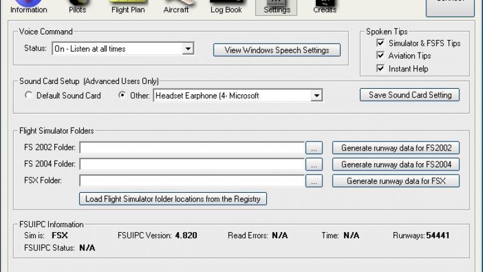Expand the Headset Earphone sound card dropdown
Image resolution: width=483 pixels, height=272 pixels.
316,96
